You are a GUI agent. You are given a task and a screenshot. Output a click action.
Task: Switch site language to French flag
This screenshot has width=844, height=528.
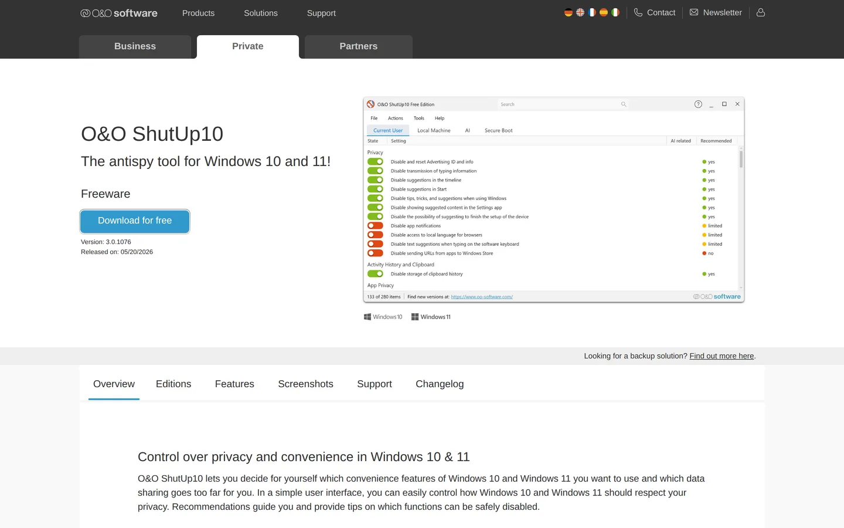(591, 12)
